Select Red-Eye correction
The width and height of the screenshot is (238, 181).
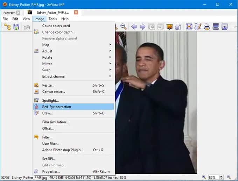[73, 107]
